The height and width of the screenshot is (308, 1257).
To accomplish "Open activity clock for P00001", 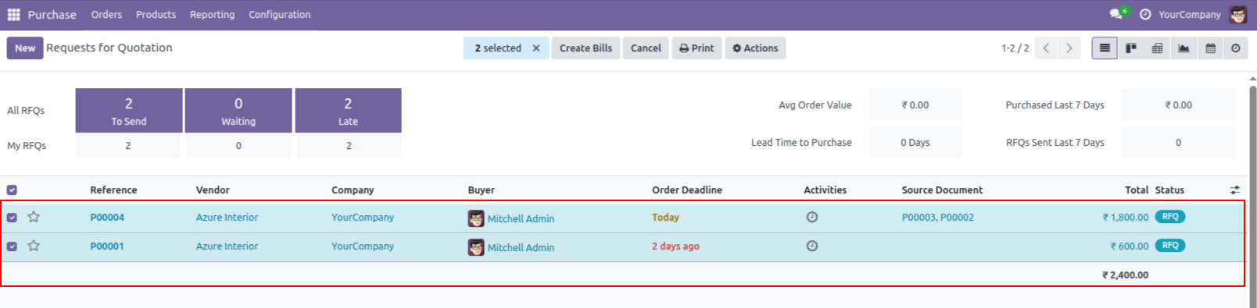I will [812, 246].
